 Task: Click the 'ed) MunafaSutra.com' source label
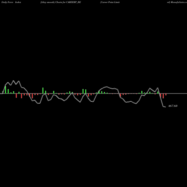(x=177, y=2)
